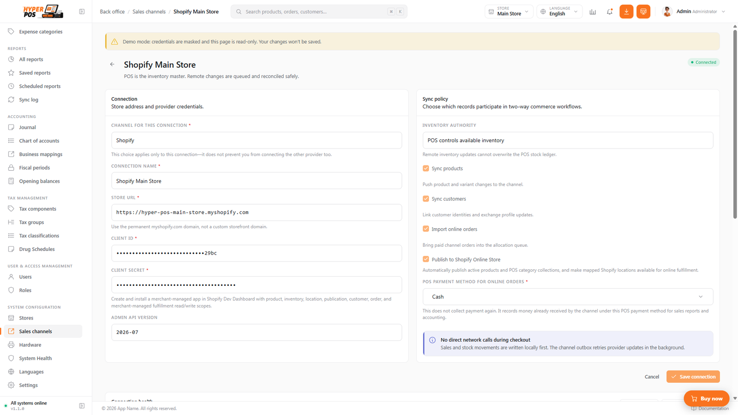Click the Languages globe icon
This screenshot has width=738, height=415.
11,372
